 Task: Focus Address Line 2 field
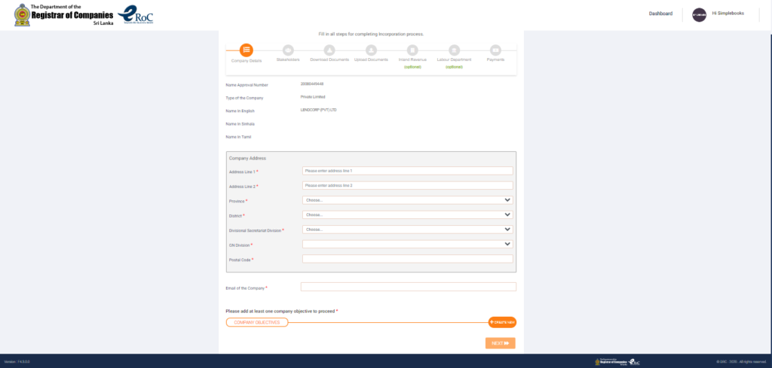coord(408,186)
